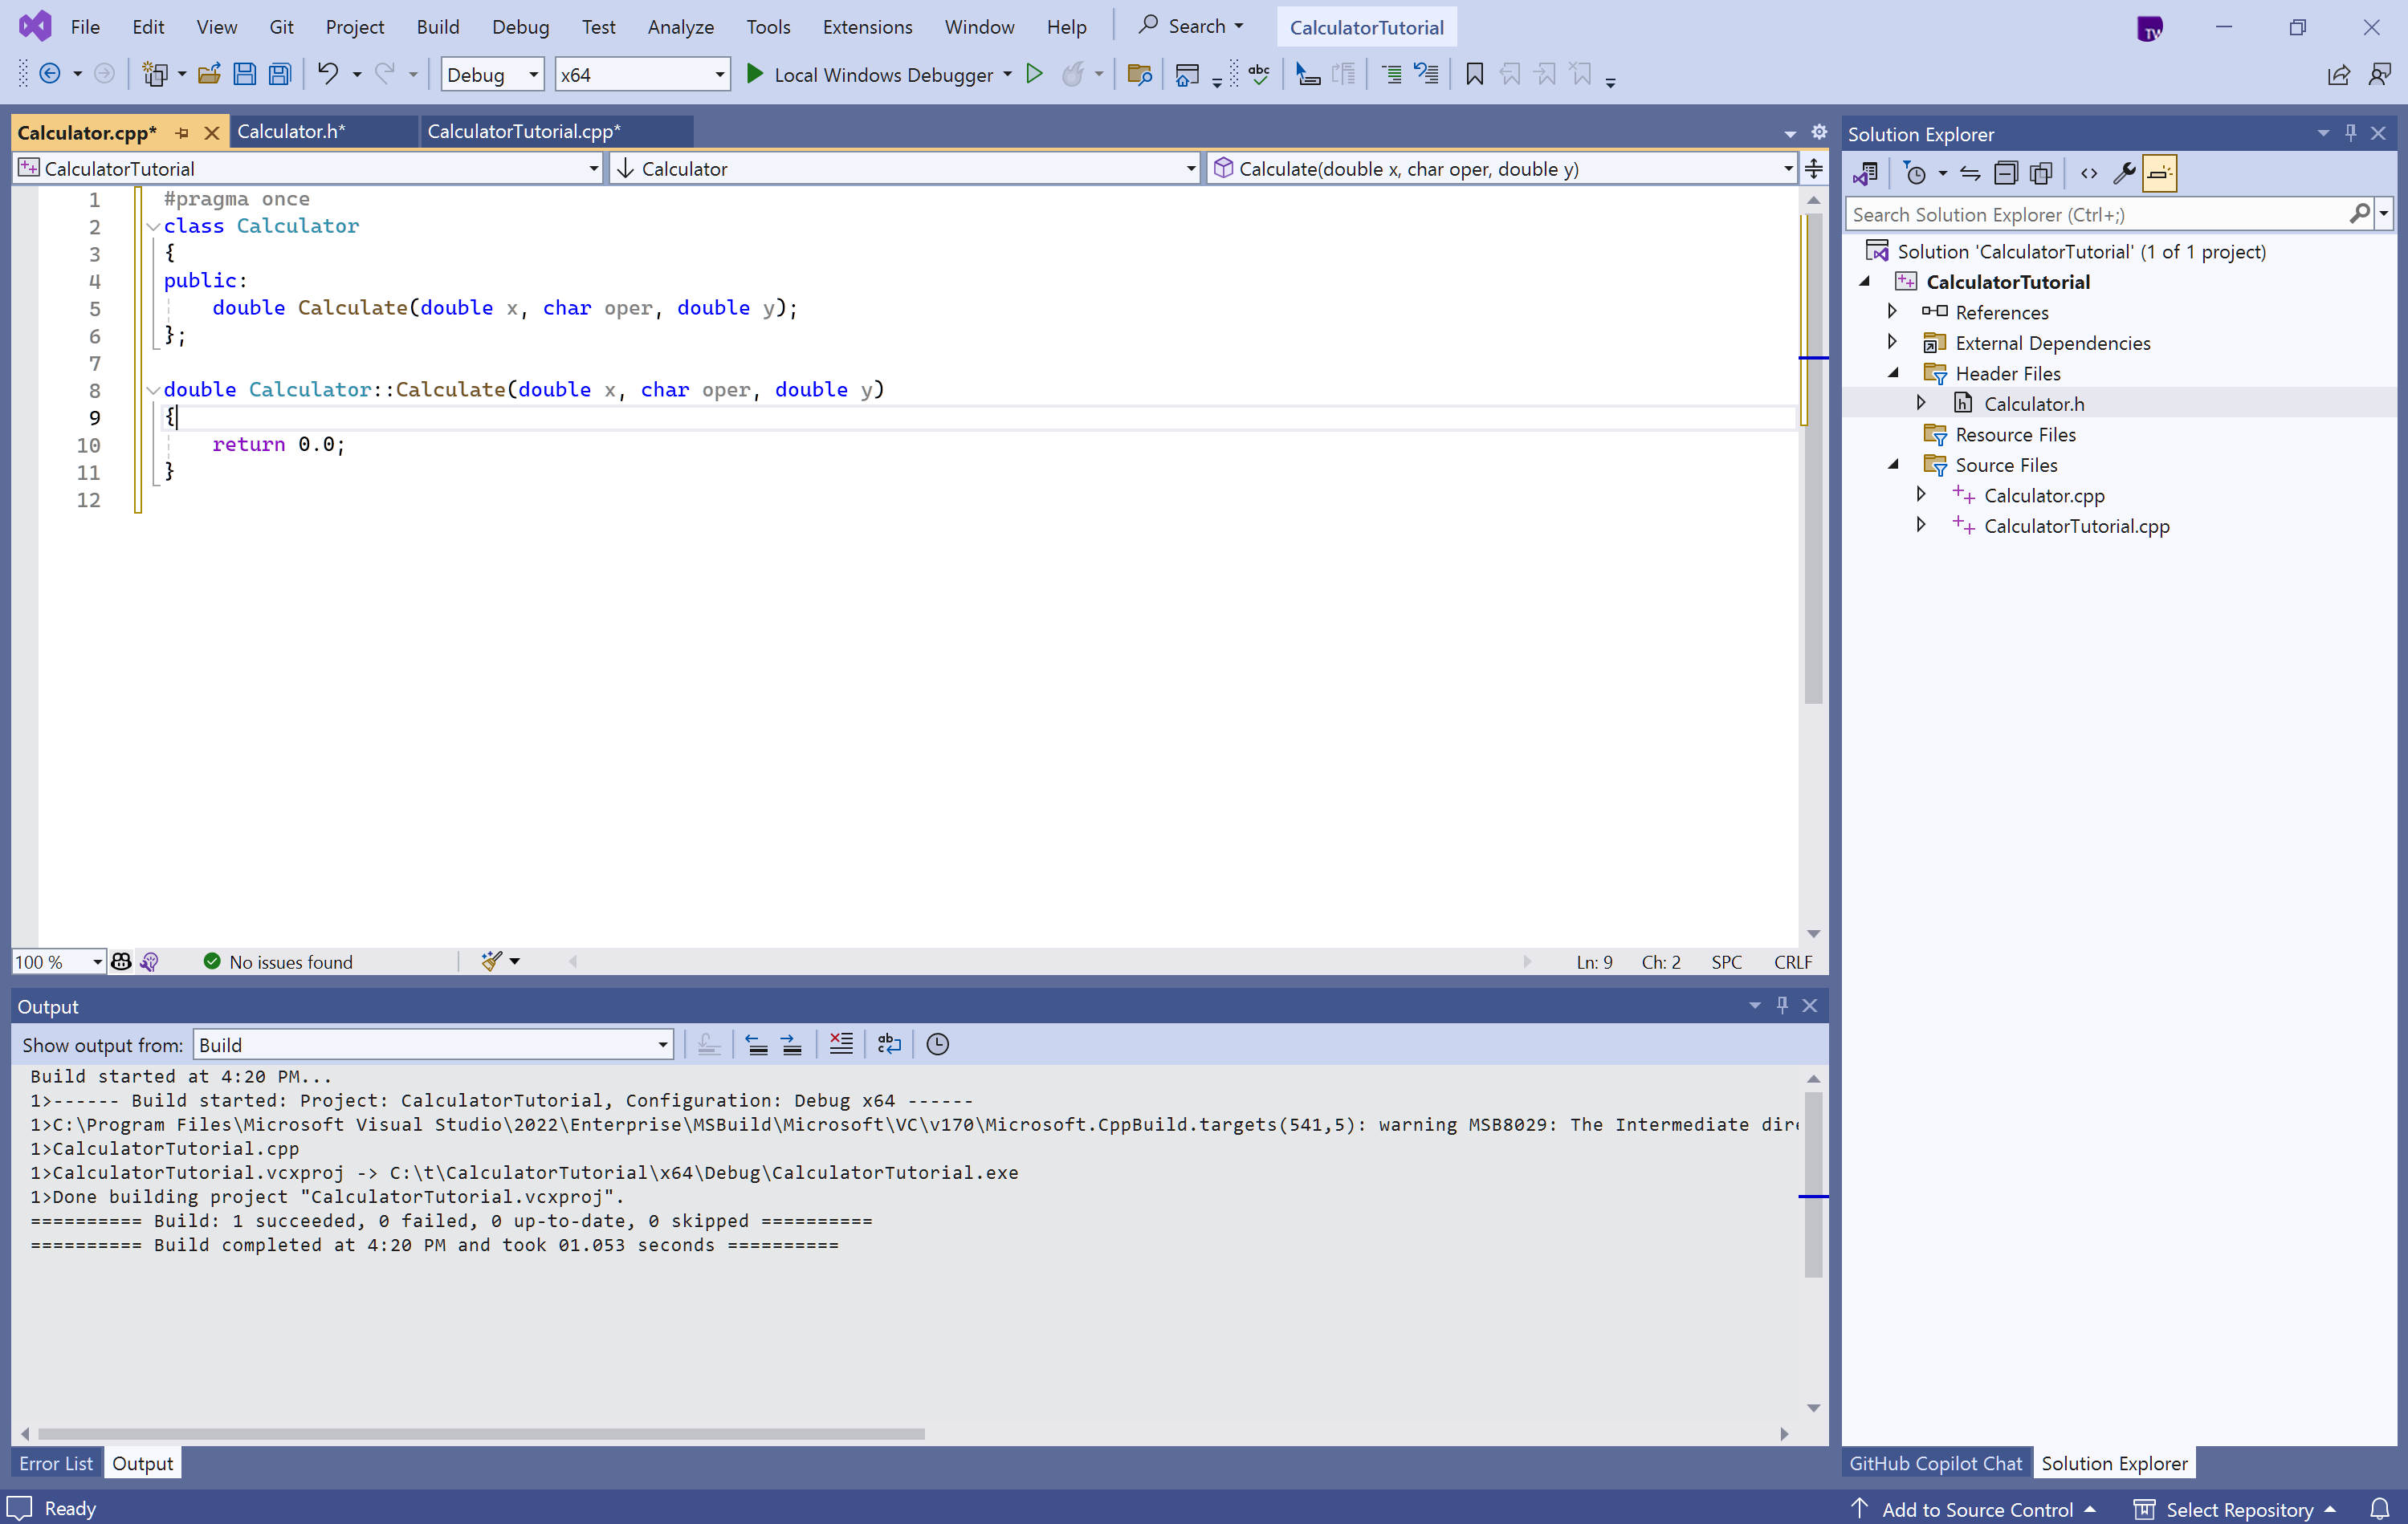Image resolution: width=2408 pixels, height=1524 pixels.
Task: Click the Local Windows Debugger run button
Action: [x=753, y=72]
